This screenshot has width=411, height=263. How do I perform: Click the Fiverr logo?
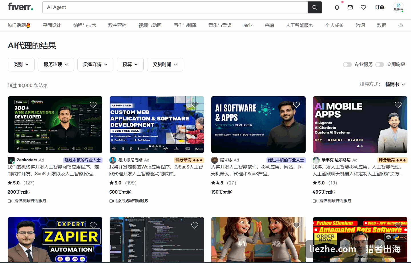tap(20, 7)
